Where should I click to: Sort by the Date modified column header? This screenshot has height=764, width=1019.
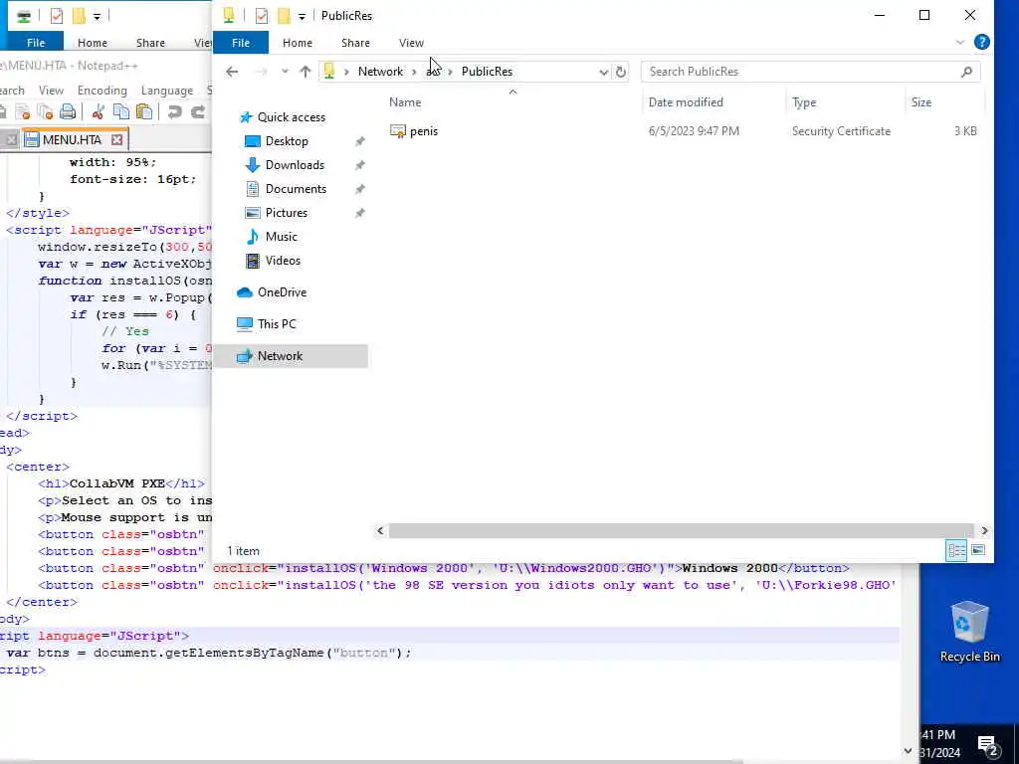[686, 102]
